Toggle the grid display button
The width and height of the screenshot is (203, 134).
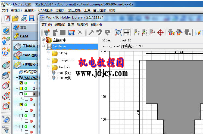[127, 32]
